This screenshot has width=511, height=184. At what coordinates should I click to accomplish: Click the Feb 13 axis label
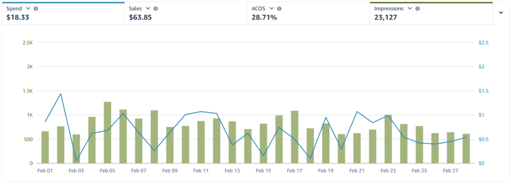pos(233,171)
